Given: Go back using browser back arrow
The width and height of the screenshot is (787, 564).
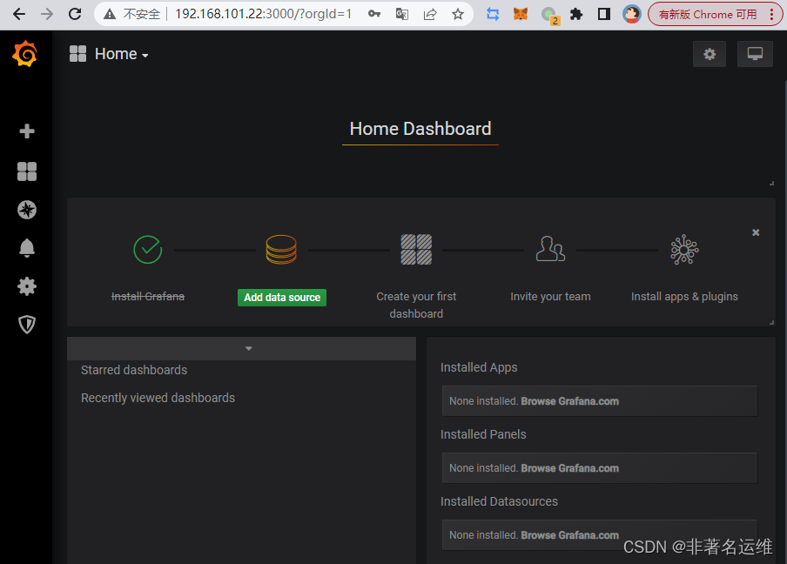Looking at the screenshot, I should [19, 14].
